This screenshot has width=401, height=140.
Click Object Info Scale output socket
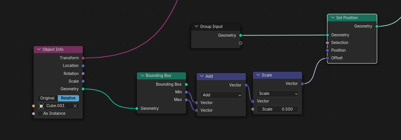pyautogui.click(x=83, y=81)
